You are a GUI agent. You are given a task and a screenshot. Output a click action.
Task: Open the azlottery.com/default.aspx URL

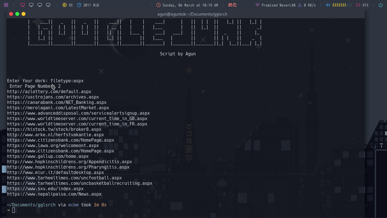click(x=49, y=92)
